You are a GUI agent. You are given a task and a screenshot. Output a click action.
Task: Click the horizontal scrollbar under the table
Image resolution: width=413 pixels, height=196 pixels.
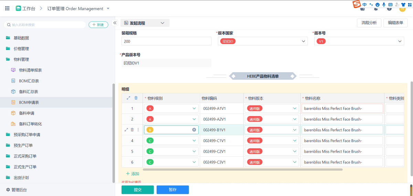(x=243, y=170)
